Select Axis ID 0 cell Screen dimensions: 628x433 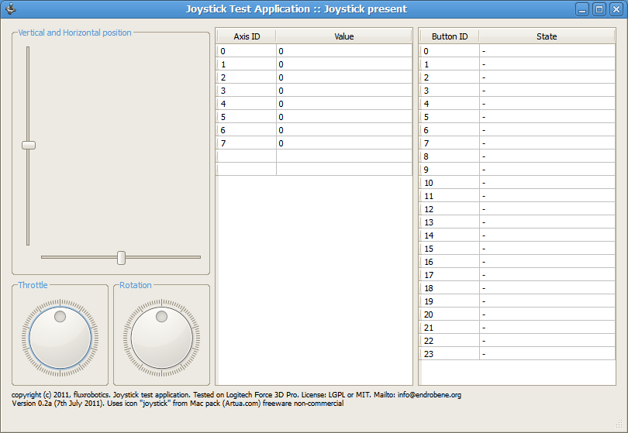pyautogui.click(x=247, y=51)
